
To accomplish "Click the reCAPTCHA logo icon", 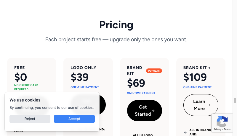I will coord(222,121).
